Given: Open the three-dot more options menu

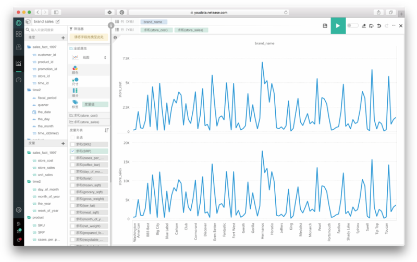Looking at the screenshot, I should click(394, 26).
